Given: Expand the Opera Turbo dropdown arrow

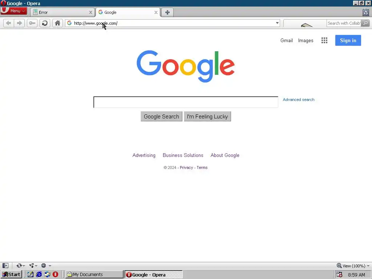Looking at the screenshot, I should pos(50,266).
